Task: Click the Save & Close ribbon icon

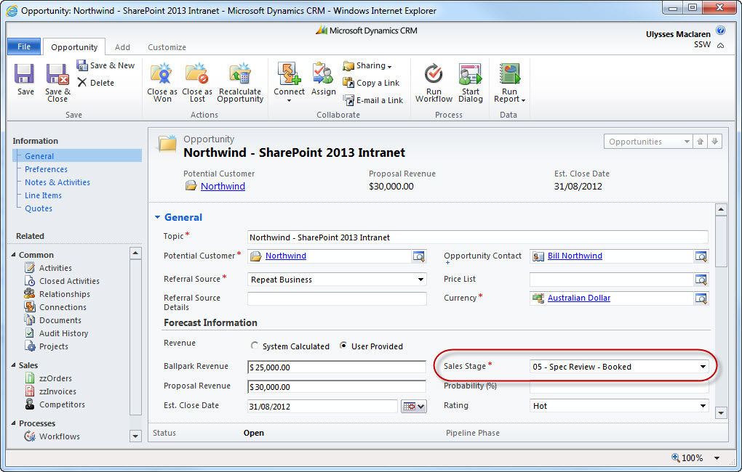Action: [57, 75]
